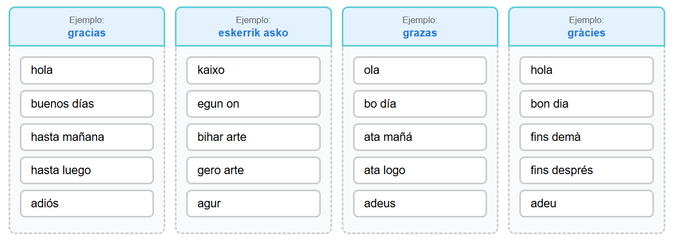Click the 'hasta luego' card
The image size is (676, 240).
click(x=87, y=170)
